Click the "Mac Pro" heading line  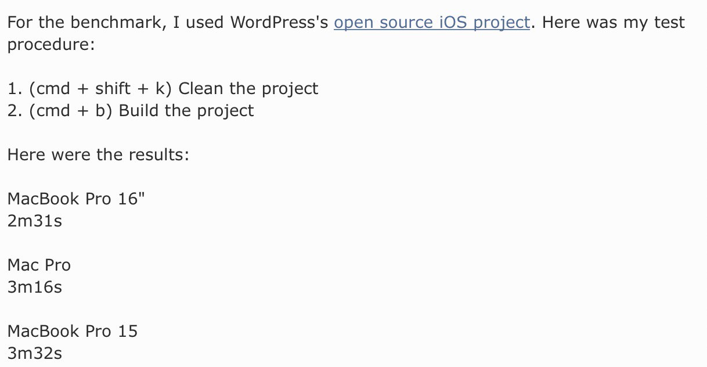pyautogui.click(x=39, y=265)
